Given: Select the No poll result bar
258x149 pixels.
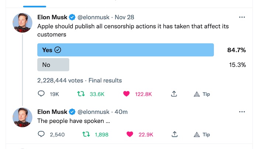Looking at the screenshot, I should coord(53,65).
